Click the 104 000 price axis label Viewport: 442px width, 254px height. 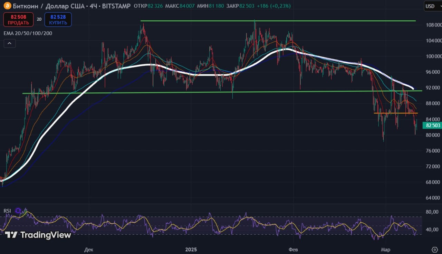(434, 41)
